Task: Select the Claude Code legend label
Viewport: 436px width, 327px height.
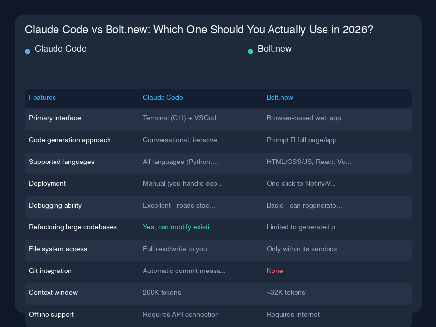Action: 60,49
